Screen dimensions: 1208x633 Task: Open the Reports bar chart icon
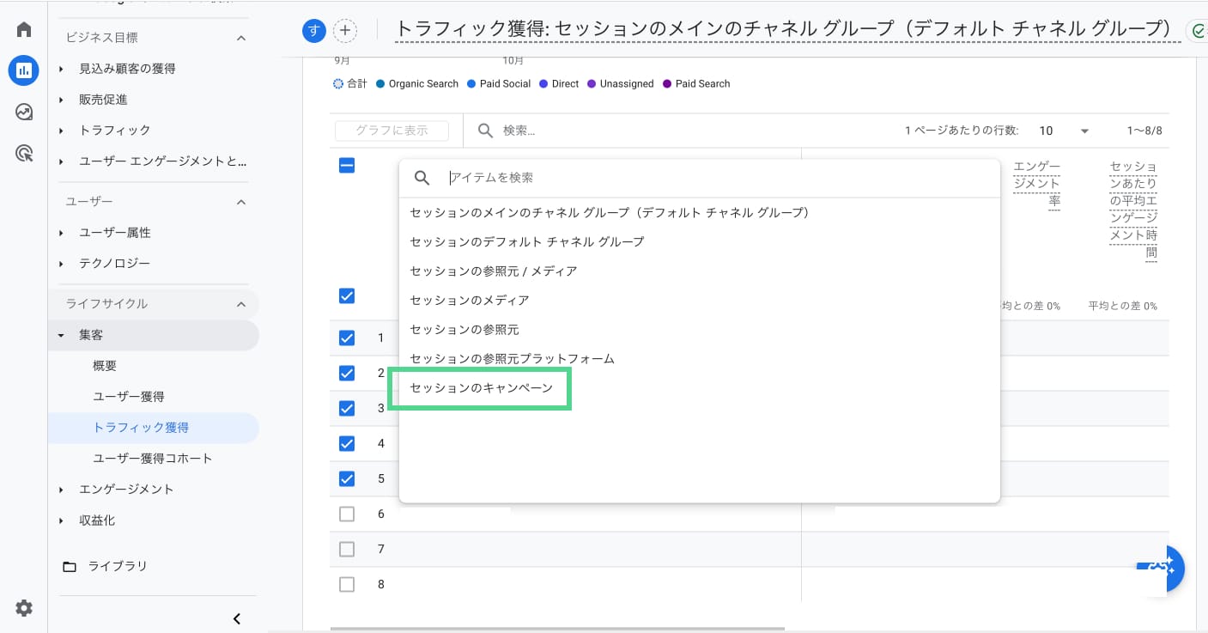24,70
